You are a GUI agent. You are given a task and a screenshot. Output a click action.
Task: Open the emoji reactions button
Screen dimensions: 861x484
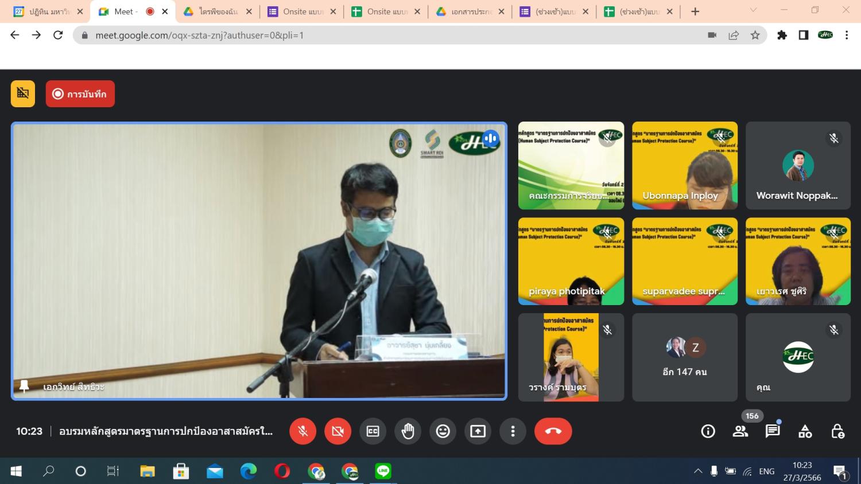[x=443, y=431]
